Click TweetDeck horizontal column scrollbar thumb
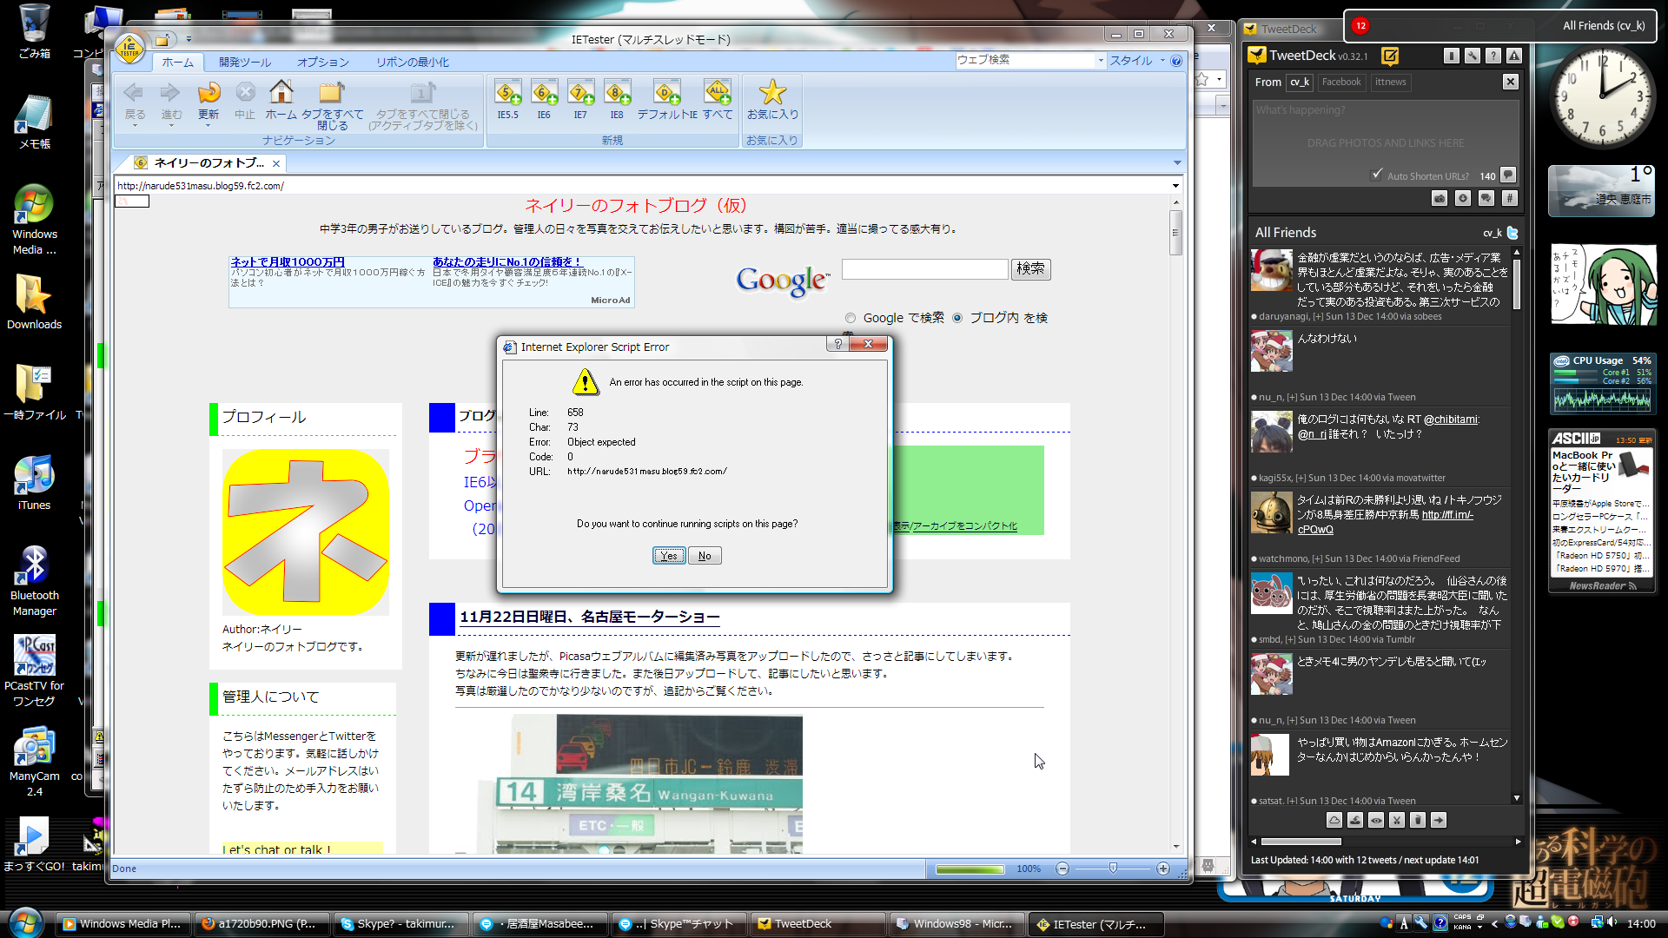Image resolution: width=1668 pixels, height=938 pixels. point(1301,841)
